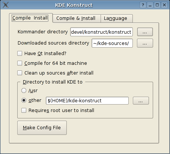The image size is (170, 154).
Task: Enable the Have Qt Installed checkbox
Action: coord(20,54)
